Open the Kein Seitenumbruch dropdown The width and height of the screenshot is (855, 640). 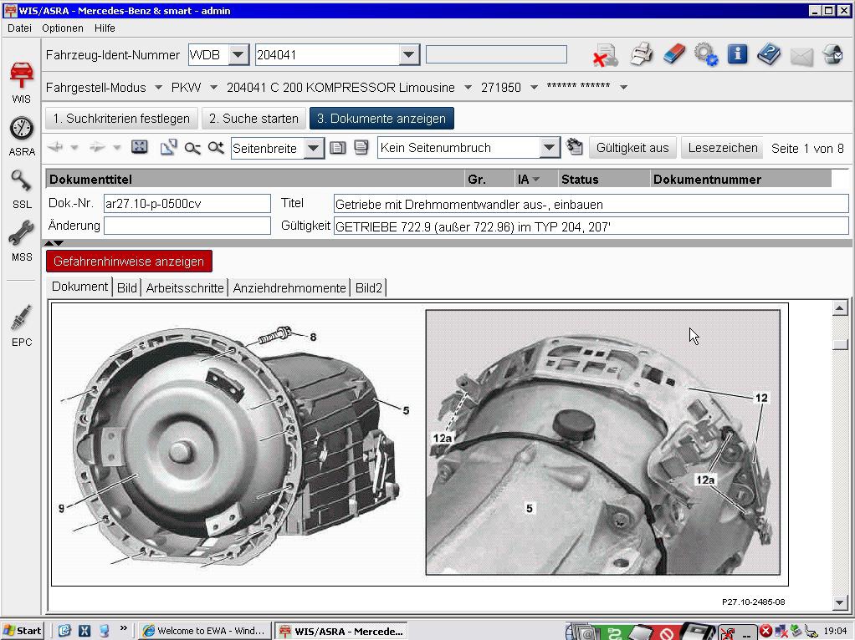click(x=550, y=148)
